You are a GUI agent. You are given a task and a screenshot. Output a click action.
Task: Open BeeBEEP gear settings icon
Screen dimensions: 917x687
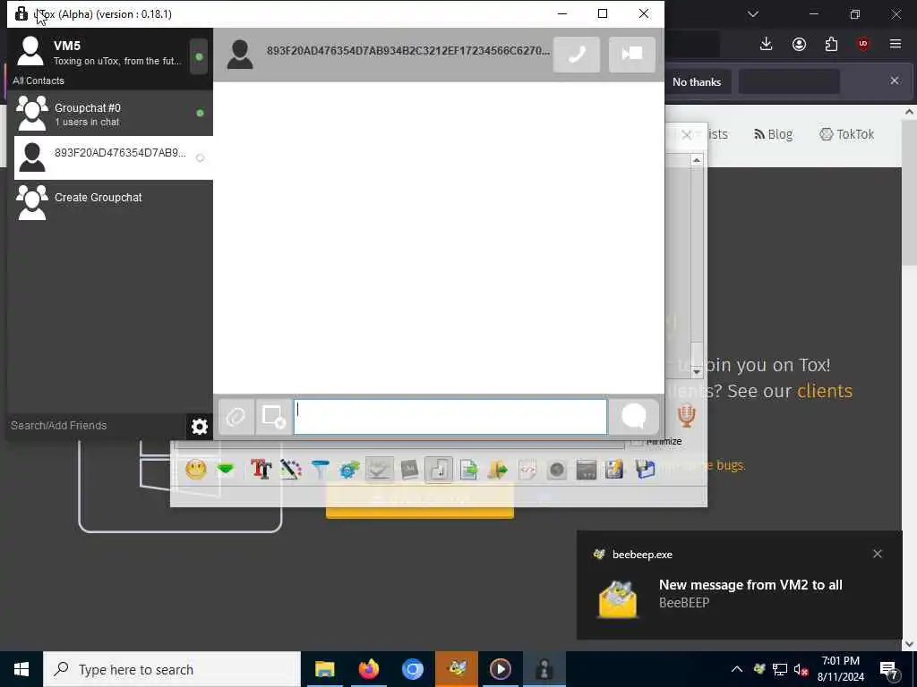point(349,469)
